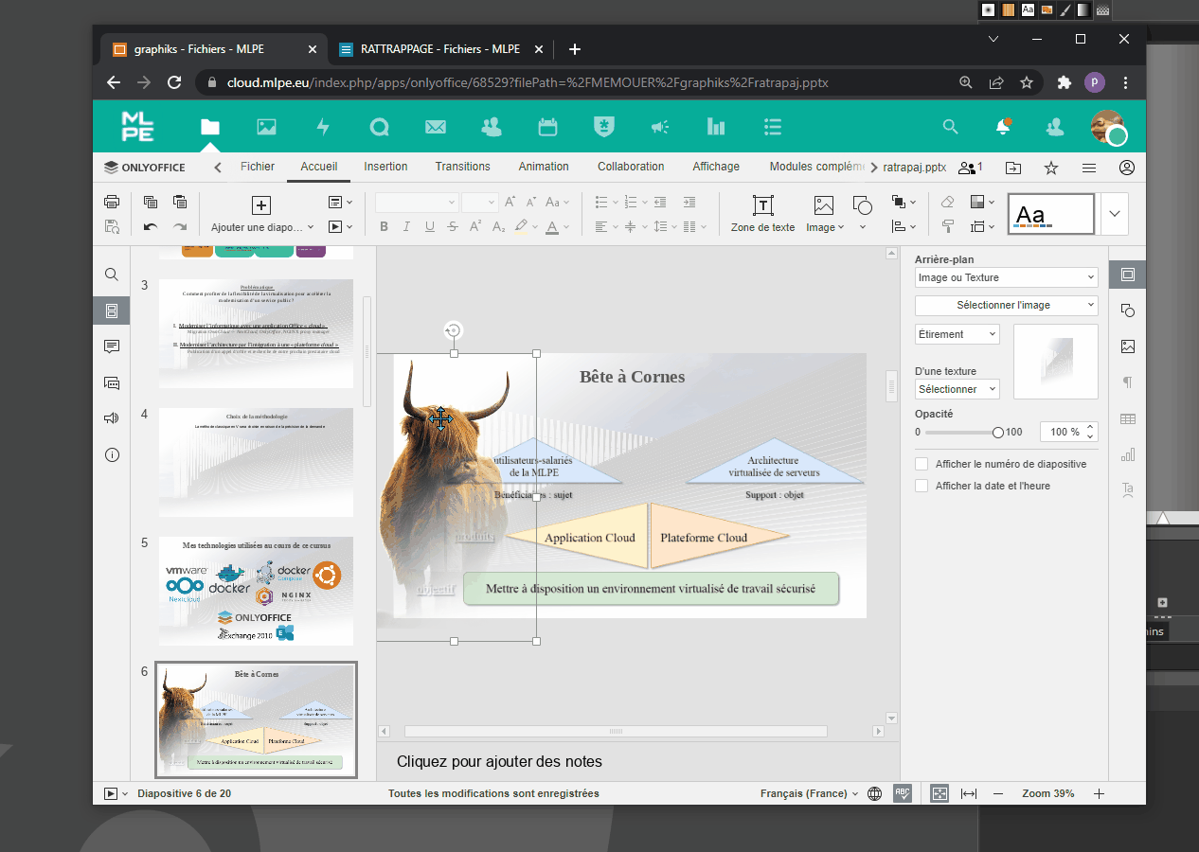
Task: Switch to the Insertion tab
Action: (x=386, y=167)
